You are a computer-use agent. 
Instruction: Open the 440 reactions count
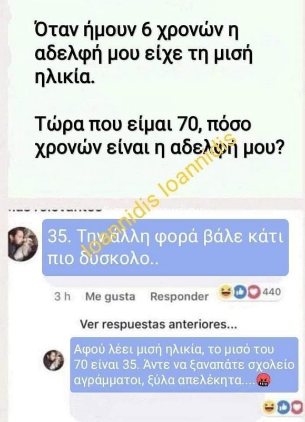click(x=271, y=292)
